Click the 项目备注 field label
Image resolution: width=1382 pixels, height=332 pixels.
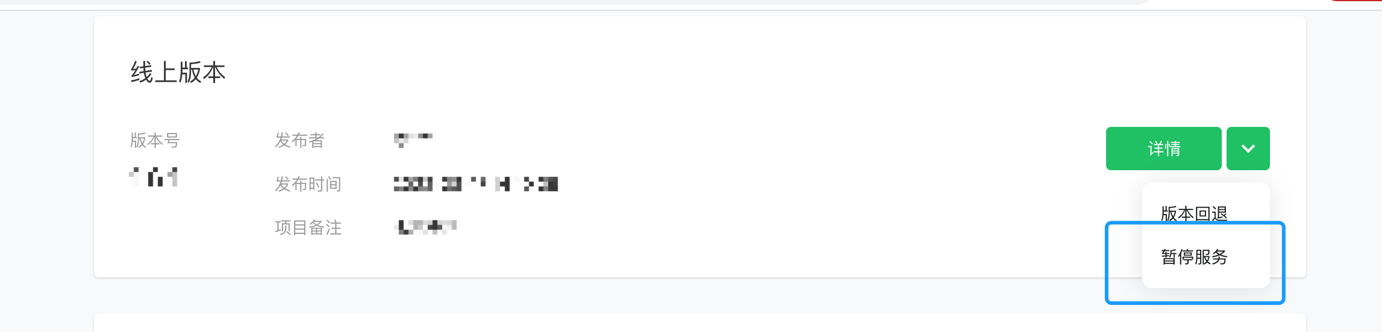click(308, 227)
